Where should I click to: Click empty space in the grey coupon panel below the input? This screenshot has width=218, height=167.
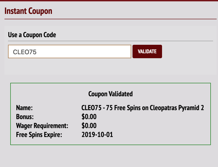[109, 67]
